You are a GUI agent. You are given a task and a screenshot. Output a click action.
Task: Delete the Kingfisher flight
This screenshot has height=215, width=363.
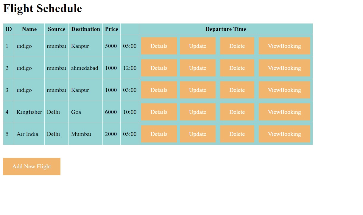237,112
